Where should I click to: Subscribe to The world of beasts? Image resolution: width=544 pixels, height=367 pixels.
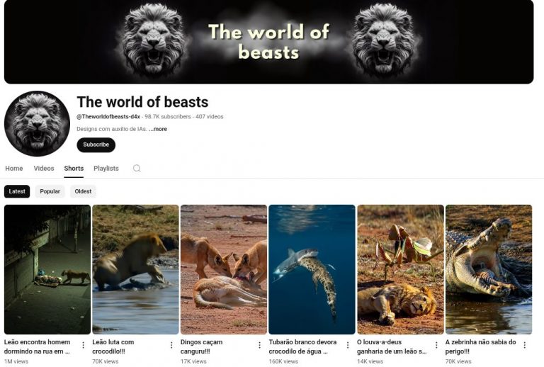[x=96, y=145]
